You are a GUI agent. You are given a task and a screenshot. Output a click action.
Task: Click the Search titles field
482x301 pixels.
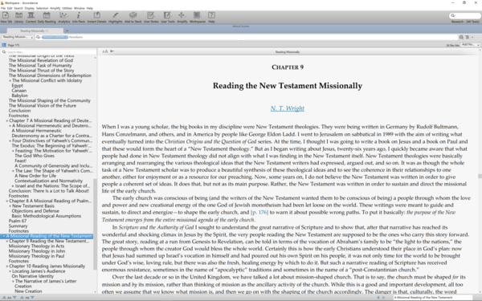49,52
